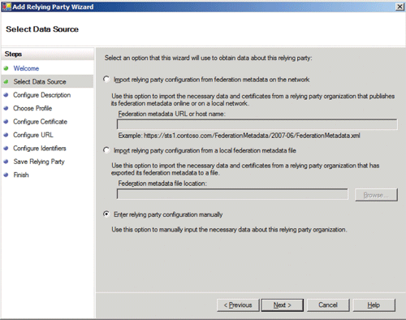Click the blue bullet beside Configure Description
This screenshot has height=320, width=406.
[x=6, y=95]
